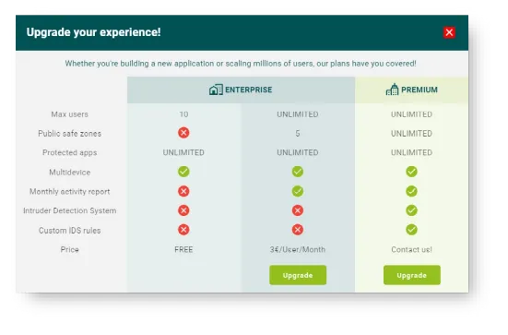Screen dimensions: 508x335
Task: Click the "3€/User/Month" price text
Action: pos(298,249)
